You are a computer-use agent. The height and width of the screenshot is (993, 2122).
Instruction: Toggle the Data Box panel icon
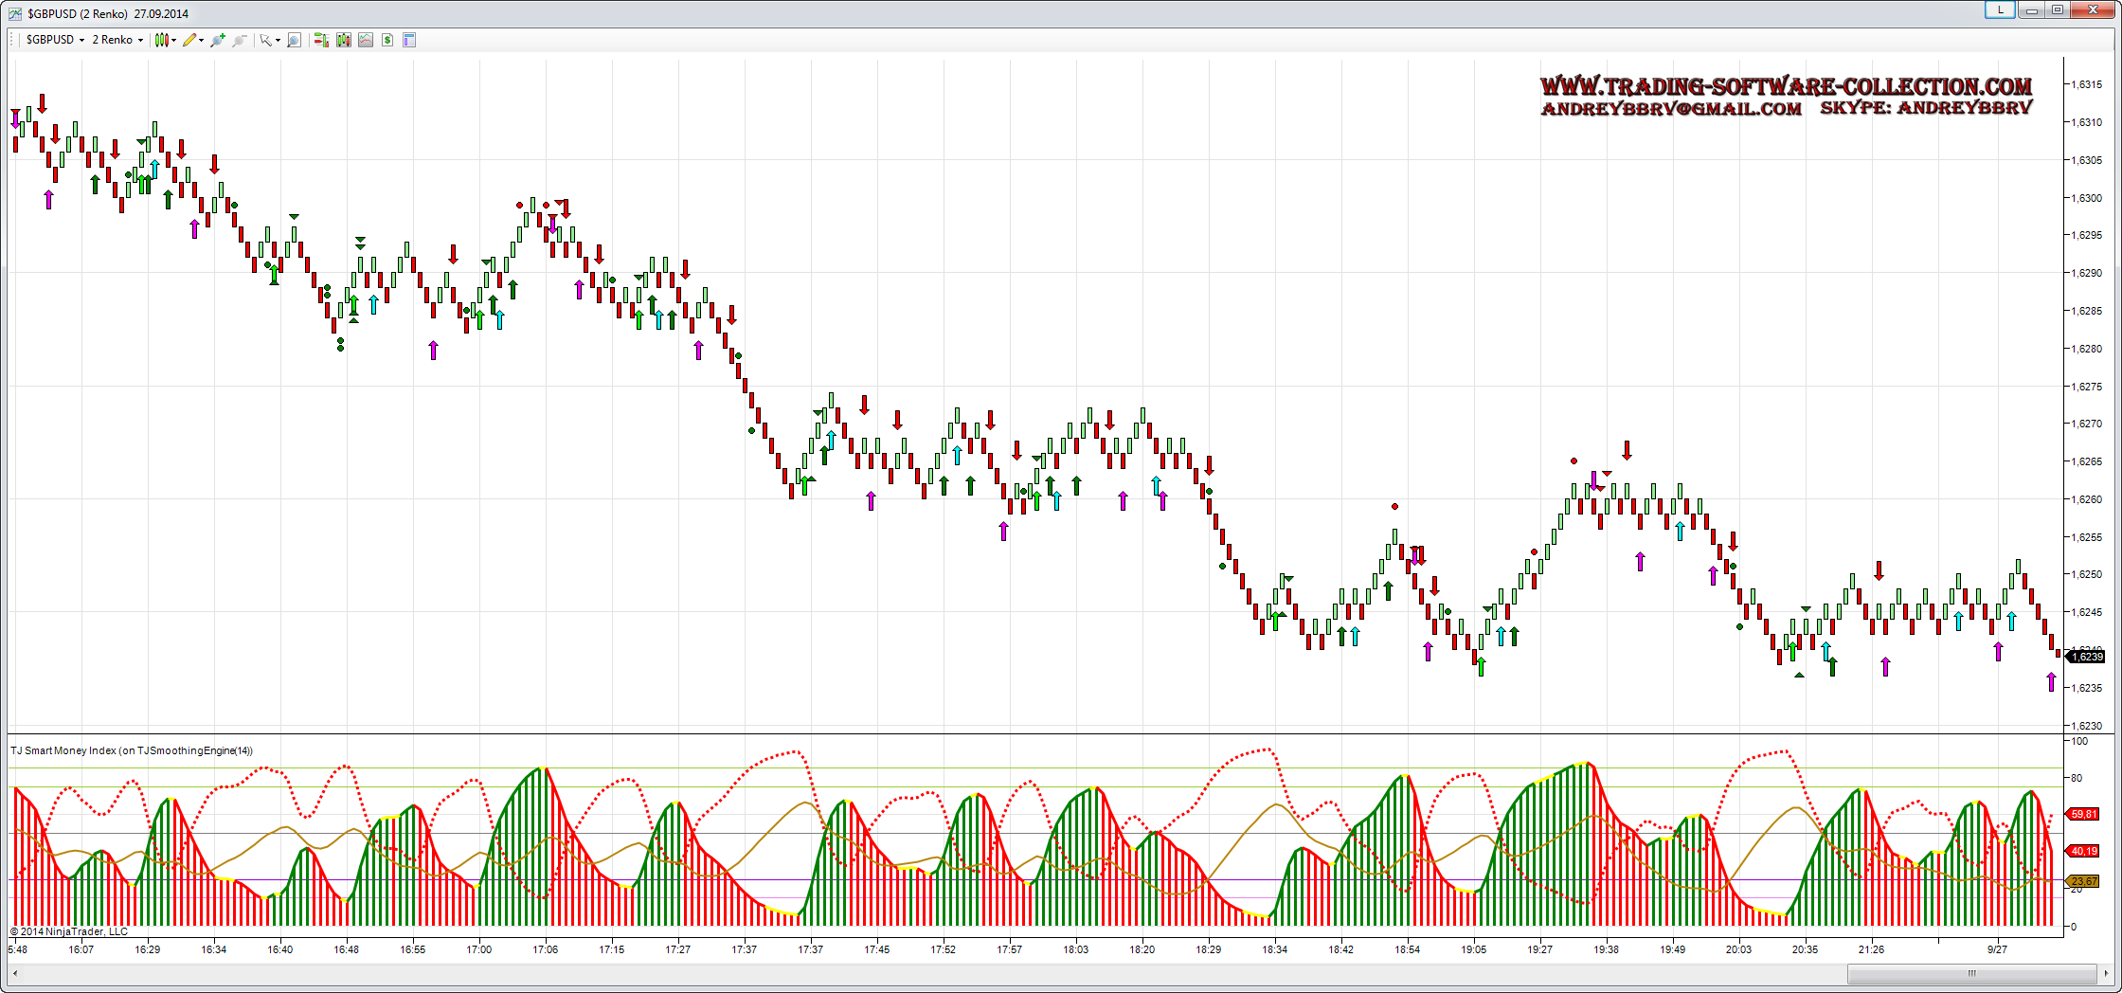pos(409,40)
